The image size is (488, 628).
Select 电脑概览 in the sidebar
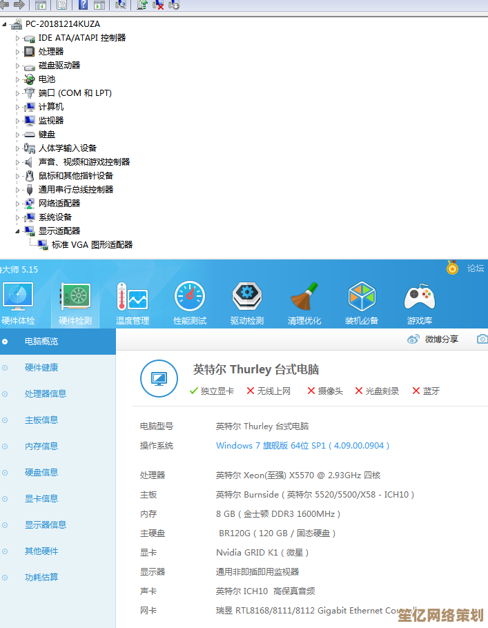click(x=58, y=342)
